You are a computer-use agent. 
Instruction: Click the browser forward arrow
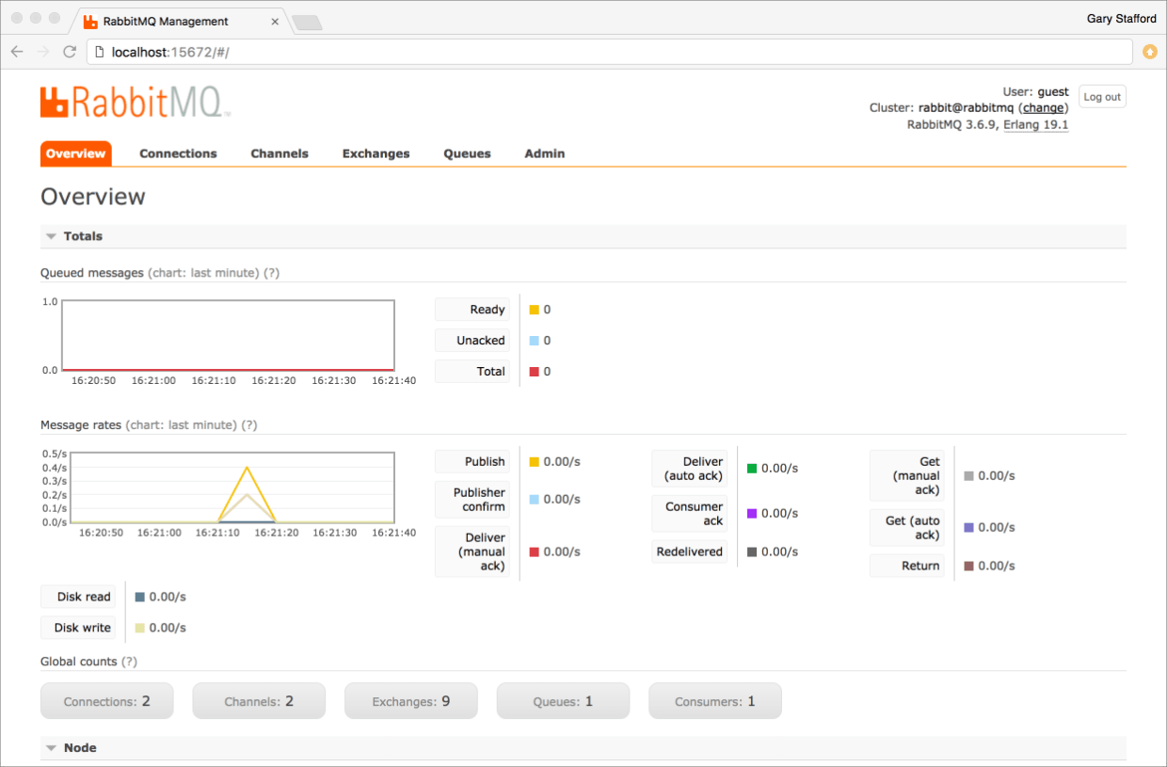(x=43, y=52)
